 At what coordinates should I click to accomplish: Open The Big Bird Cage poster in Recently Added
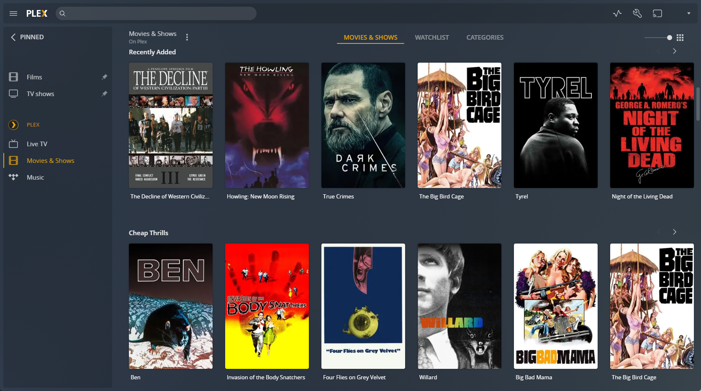(x=460, y=125)
